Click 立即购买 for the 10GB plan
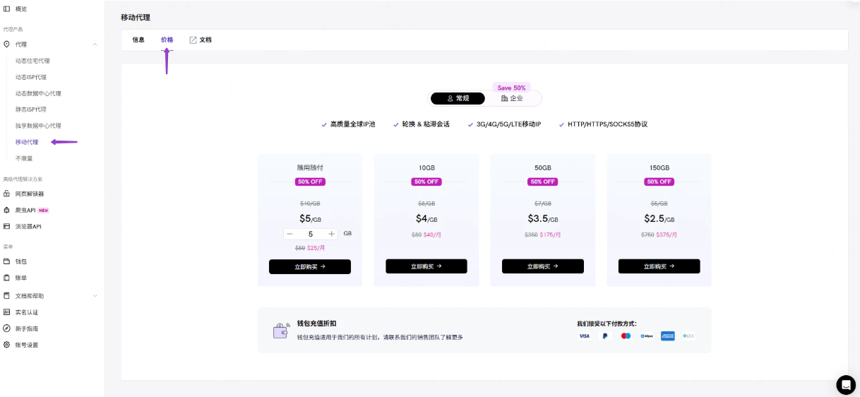This screenshot has width=860, height=397. coord(426,266)
